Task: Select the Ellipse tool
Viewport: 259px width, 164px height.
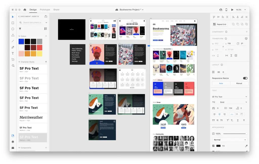Action: tap(13, 29)
